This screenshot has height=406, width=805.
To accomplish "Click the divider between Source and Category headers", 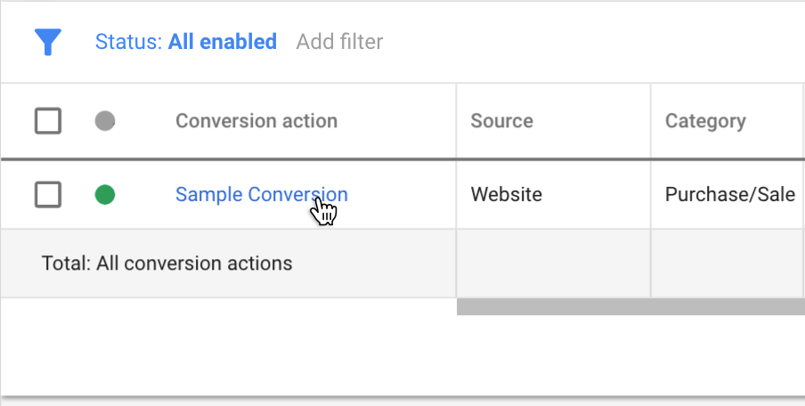I will tap(651, 121).
